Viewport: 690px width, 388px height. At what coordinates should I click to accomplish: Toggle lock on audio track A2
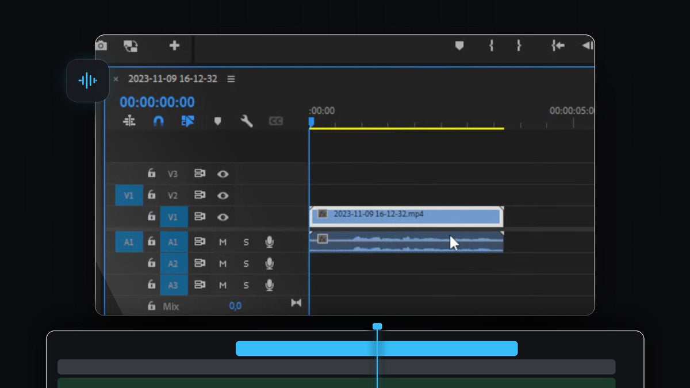[x=151, y=263]
